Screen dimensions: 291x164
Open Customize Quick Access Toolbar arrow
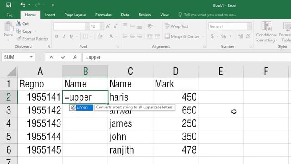[53, 5]
